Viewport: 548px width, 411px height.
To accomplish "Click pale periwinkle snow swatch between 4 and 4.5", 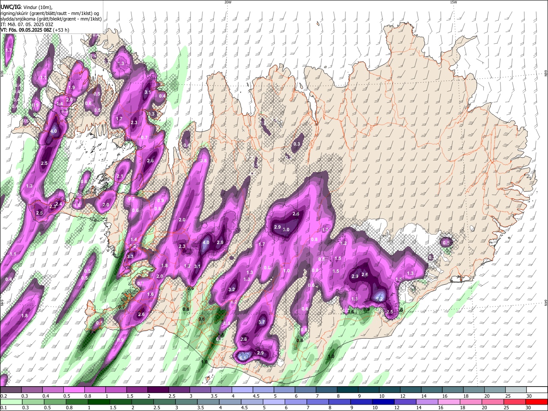I will (242, 390).
